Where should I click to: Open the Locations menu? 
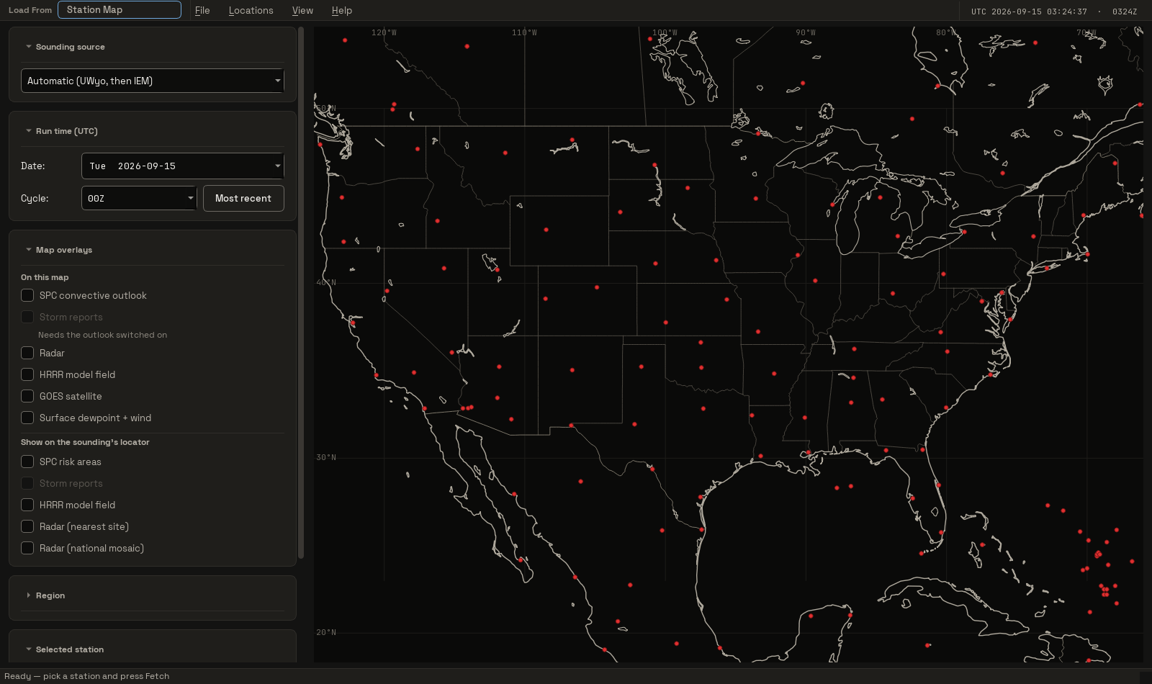pos(251,10)
